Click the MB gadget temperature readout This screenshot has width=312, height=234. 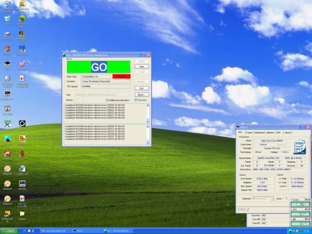(x=300, y=223)
